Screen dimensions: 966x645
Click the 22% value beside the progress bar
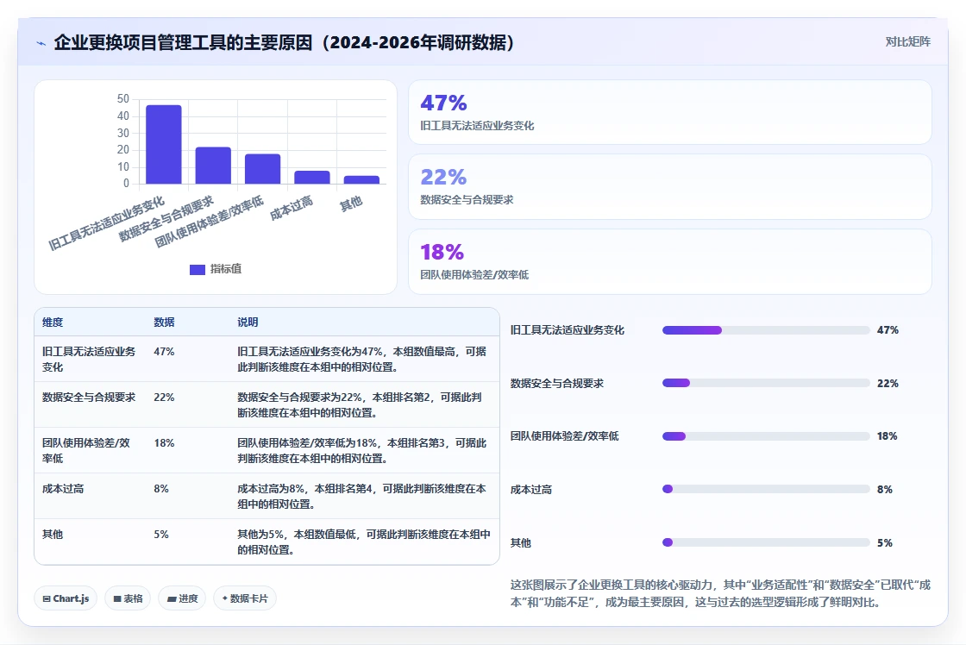click(x=888, y=383)
